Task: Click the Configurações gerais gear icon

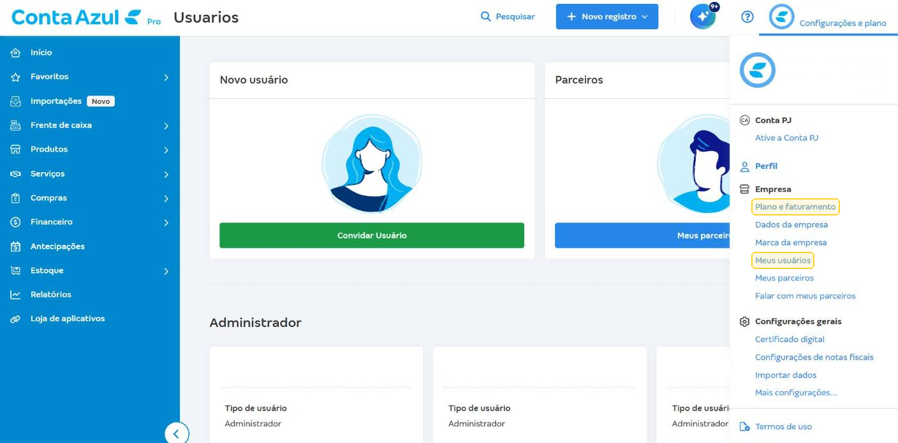Action: (x=744, y=322)
